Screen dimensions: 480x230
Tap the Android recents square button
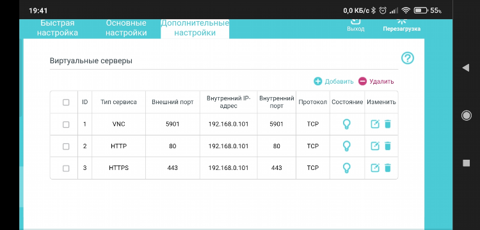point(466,163)
